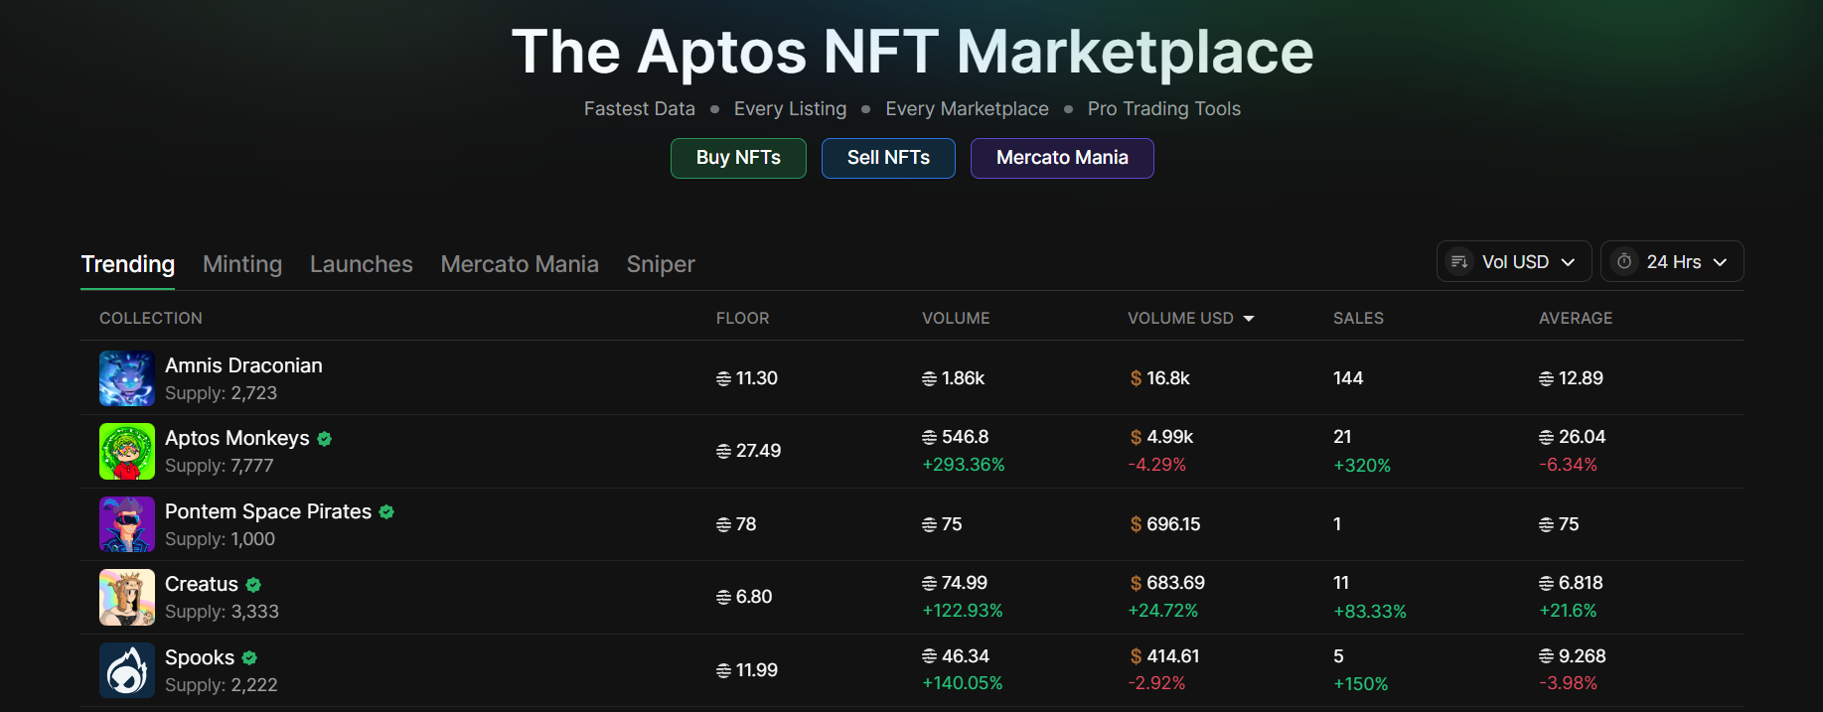1823x712 pixels.
Task: Click the +320% sales change
Action: (1362, 466)
